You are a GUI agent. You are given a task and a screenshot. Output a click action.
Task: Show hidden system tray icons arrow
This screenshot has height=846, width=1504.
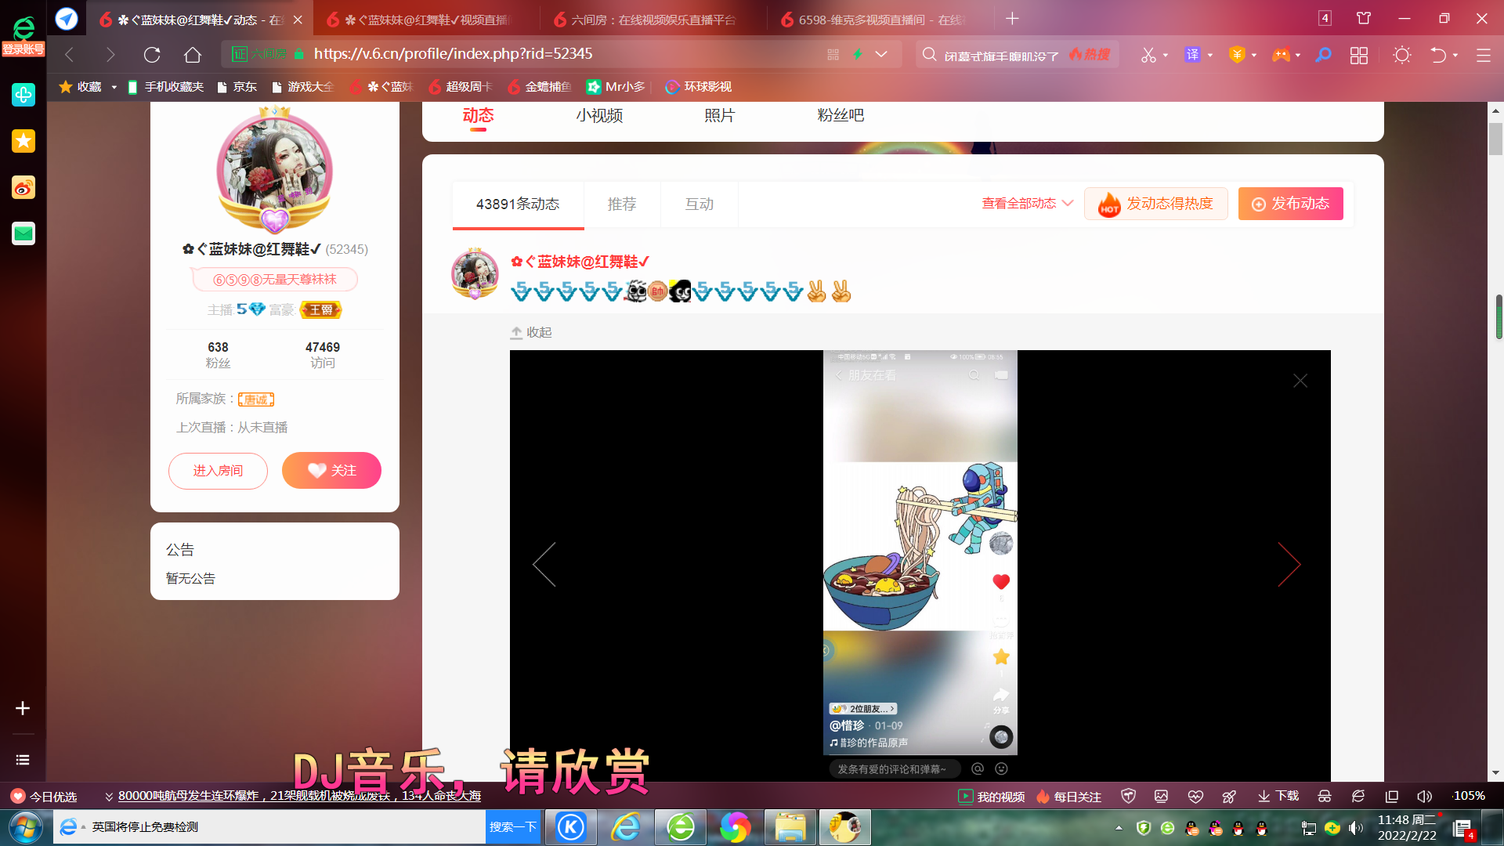point(1119,828)
